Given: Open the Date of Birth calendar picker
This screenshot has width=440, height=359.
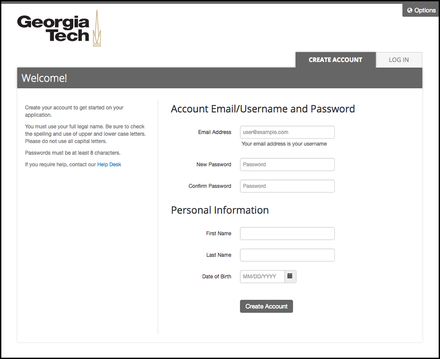Looking at the screenshot, I should 290,276.
